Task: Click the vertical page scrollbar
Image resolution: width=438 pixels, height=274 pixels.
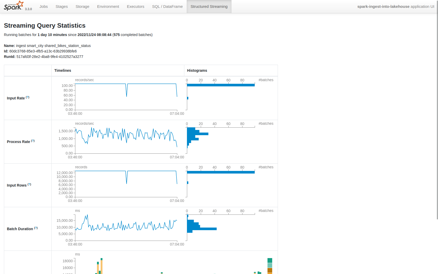Action: click(437, 104)
